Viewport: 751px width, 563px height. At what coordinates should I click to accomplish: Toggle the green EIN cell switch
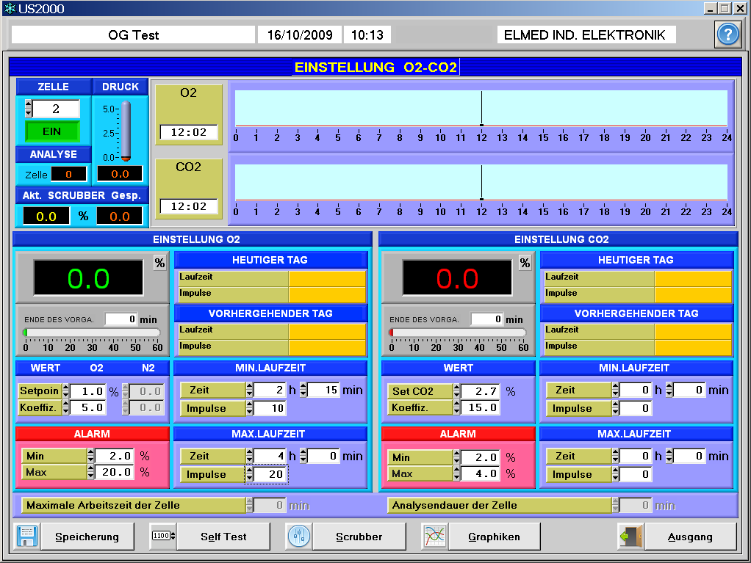[52, 131]
